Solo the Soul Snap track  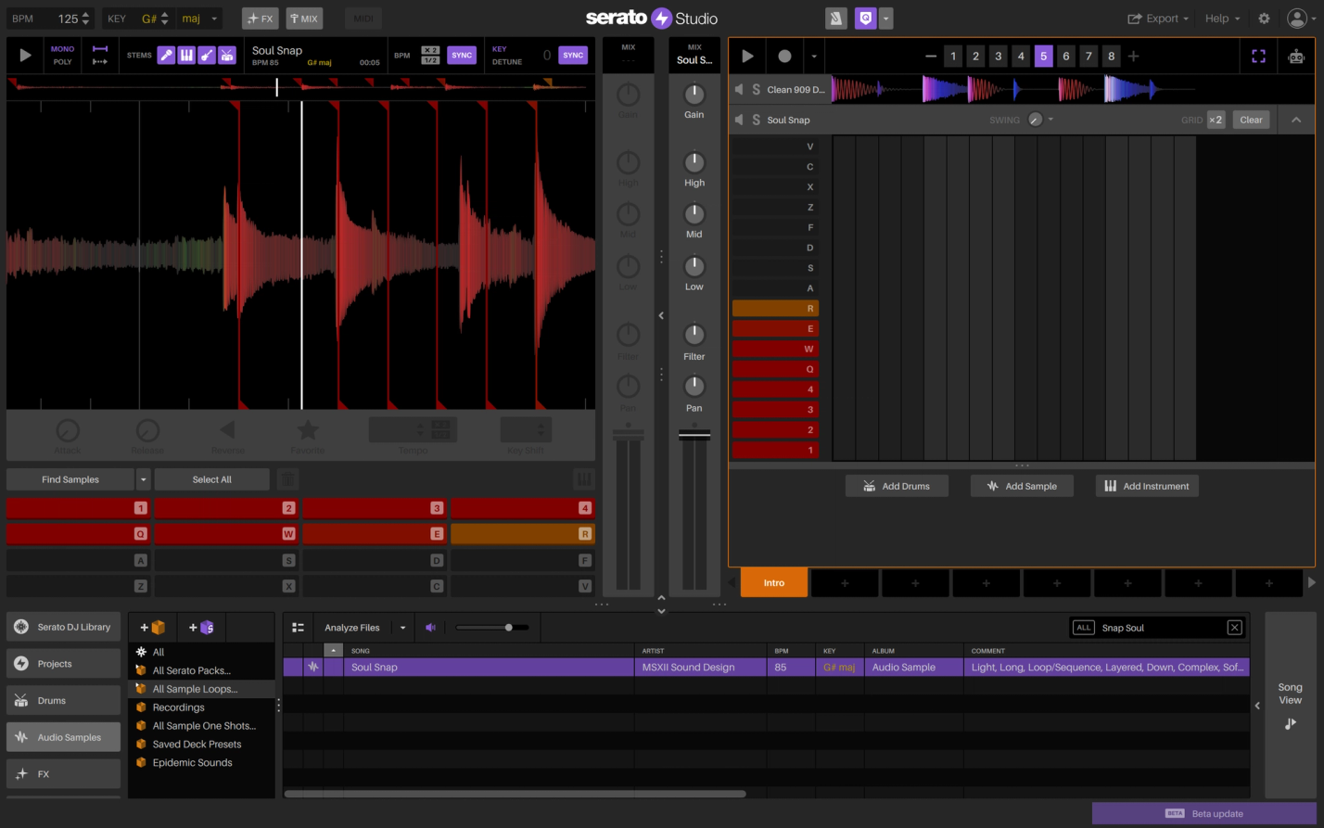(756, 120)
